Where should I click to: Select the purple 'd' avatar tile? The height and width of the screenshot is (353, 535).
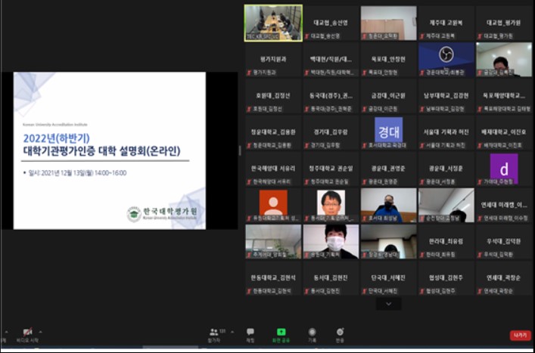[x=503, y=166]
